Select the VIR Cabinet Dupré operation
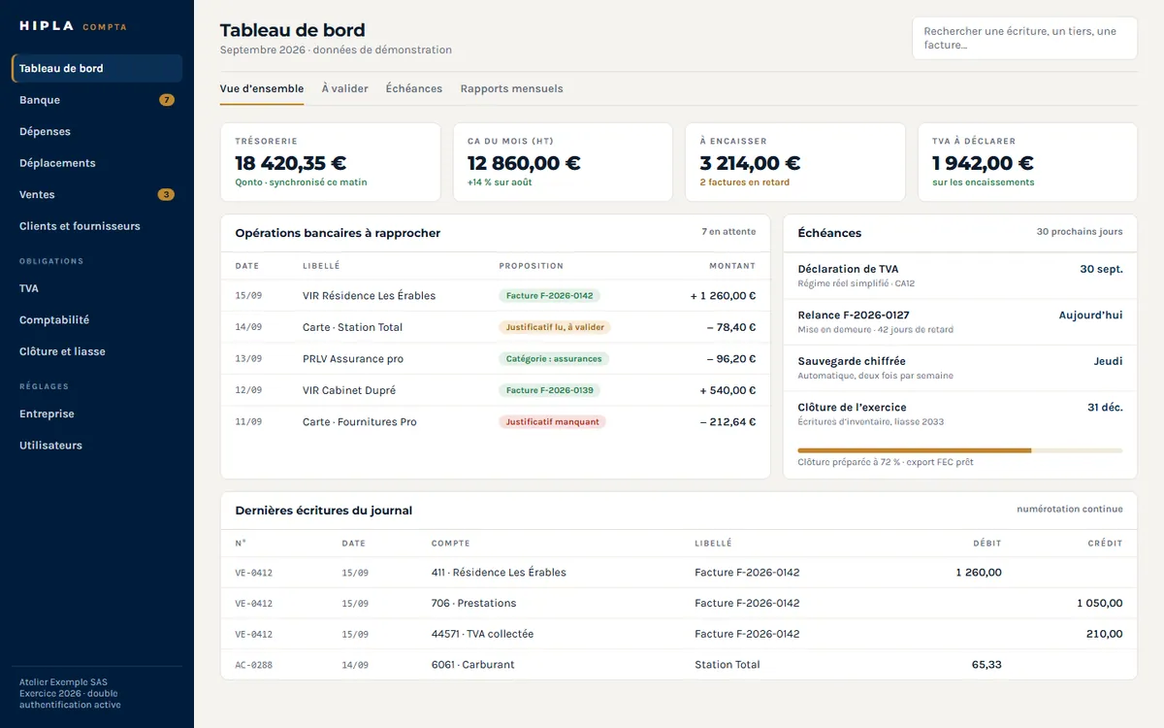This screenshot has height=728, width=1164. [x=496, y=390]
